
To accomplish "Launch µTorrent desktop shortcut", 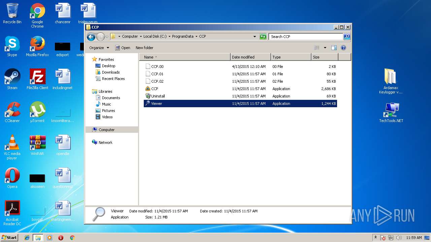I will click(x=37, y=112).
